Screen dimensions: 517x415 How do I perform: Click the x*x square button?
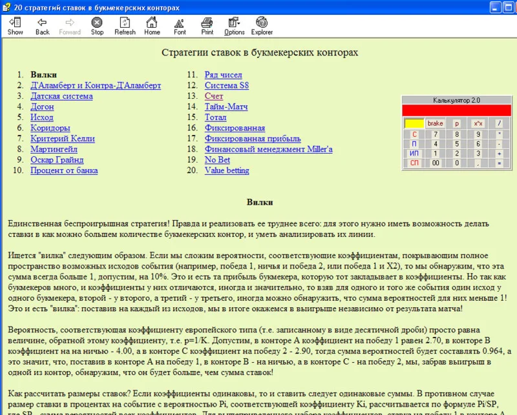(478, 123)
